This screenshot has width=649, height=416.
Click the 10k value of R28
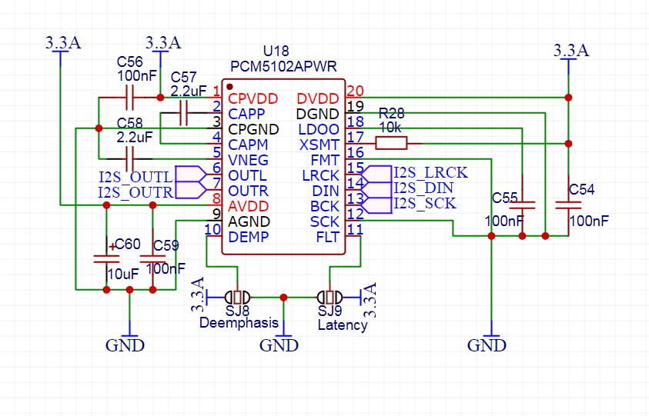(390, 128)
